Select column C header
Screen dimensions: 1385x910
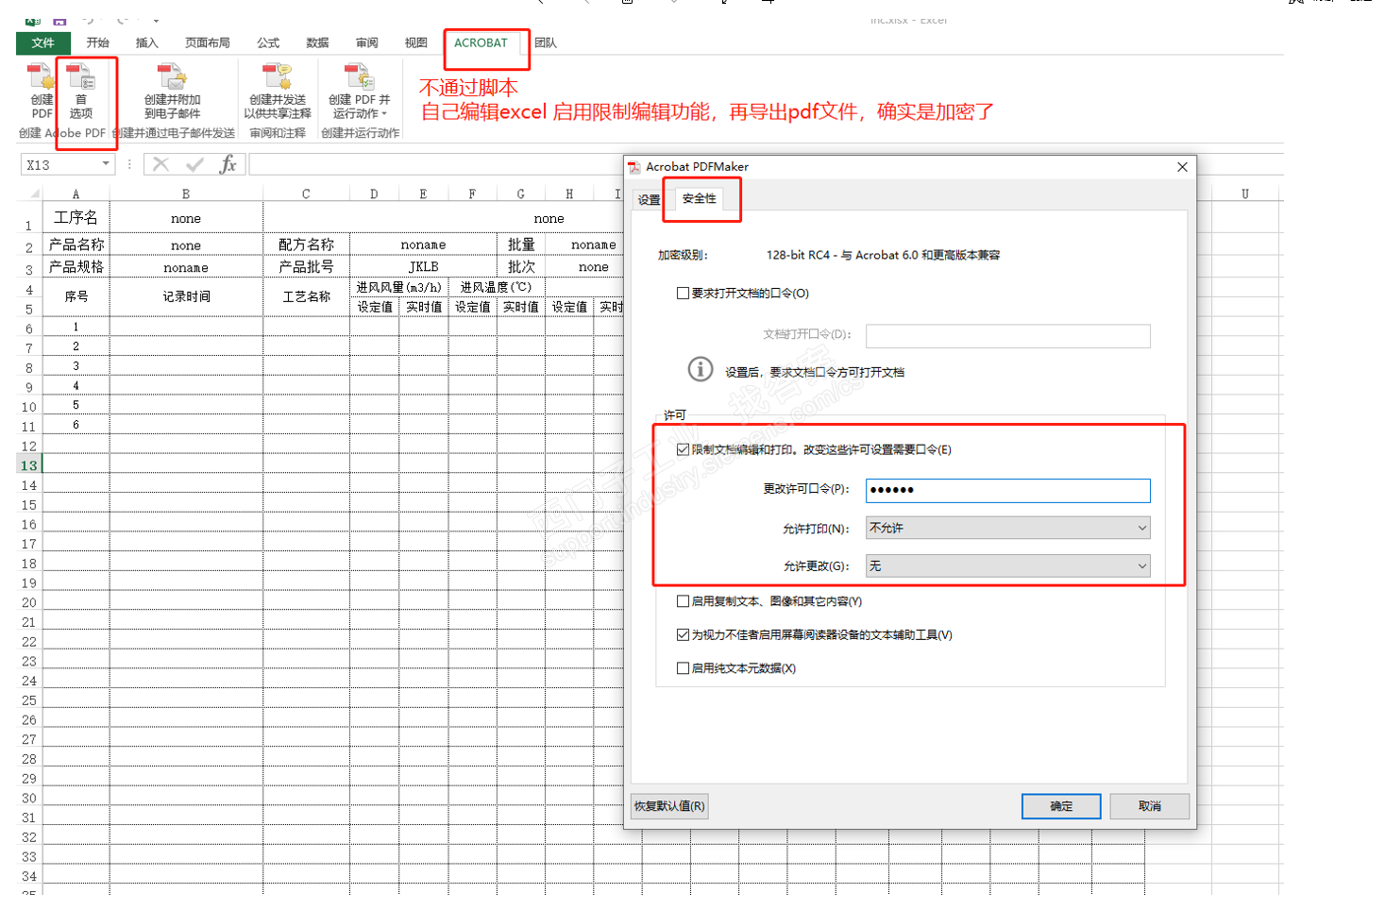click(x=306, y=194)
